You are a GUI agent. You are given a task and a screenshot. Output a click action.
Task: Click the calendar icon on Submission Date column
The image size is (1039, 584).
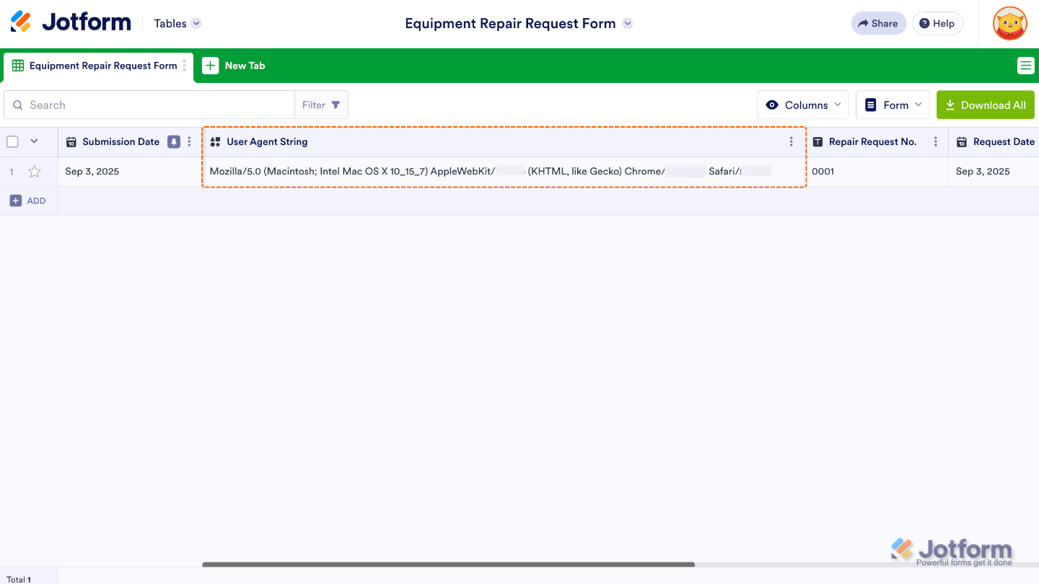71,141
